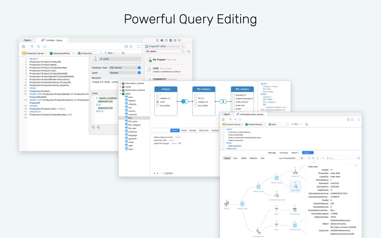This screenshot has height=238, width=381.
Task: Close the Index Seek details popup
Action: [356, 166]
